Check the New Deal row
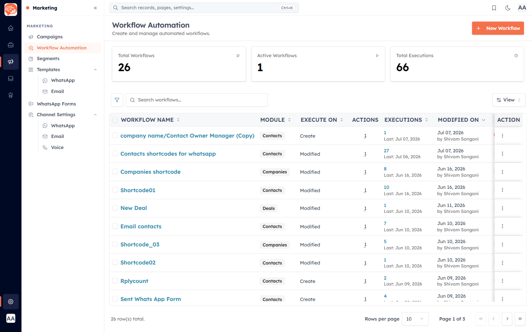This screenshot has width=532, height=332. coord(115,208)
